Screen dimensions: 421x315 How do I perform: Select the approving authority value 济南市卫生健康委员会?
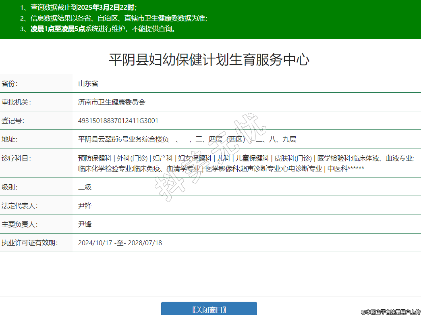tap(112, 102)
